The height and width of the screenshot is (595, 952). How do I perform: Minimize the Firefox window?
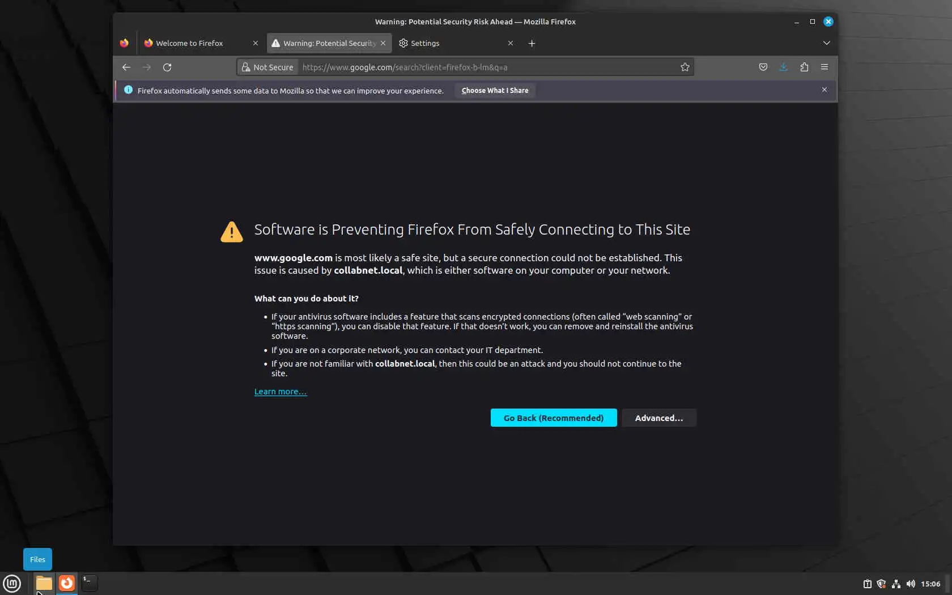tap(797, 22)
